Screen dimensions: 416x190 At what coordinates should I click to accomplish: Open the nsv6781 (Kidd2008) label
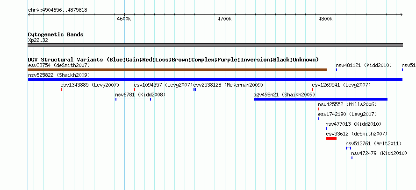coord(140,95)
